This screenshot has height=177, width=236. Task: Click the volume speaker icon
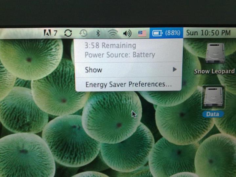[x=127, y=33]
